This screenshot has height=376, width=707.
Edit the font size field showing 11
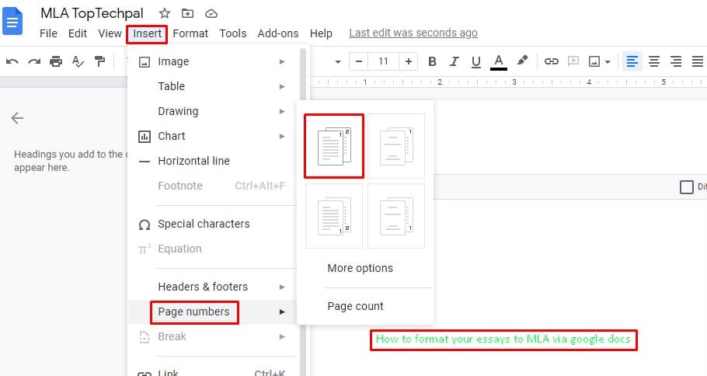[383, 61]
